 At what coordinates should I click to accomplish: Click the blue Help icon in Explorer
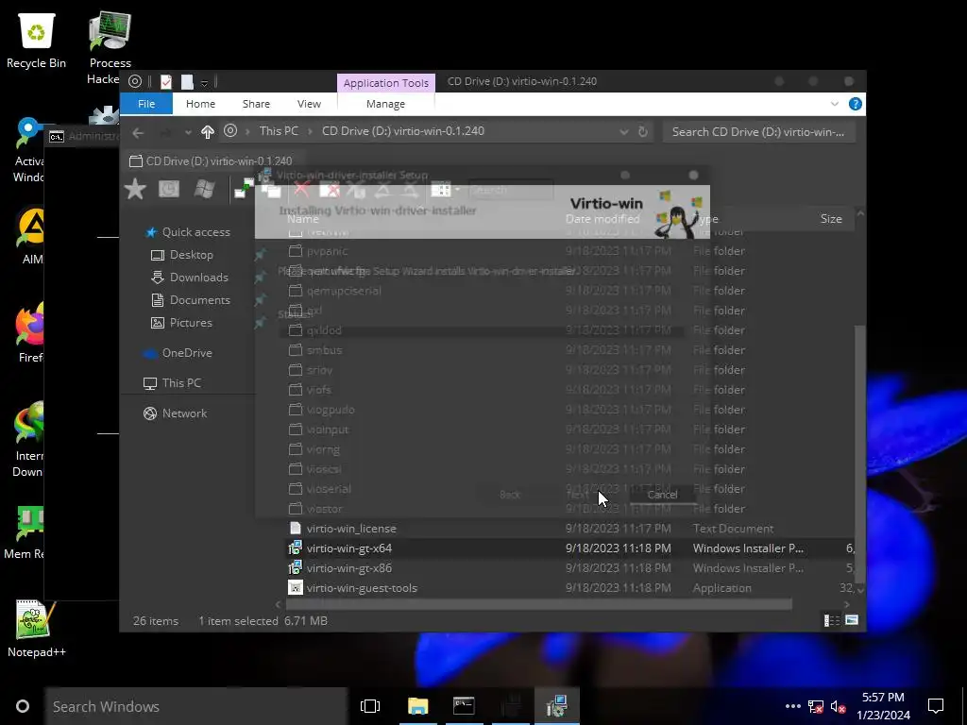tap(855, 104)
